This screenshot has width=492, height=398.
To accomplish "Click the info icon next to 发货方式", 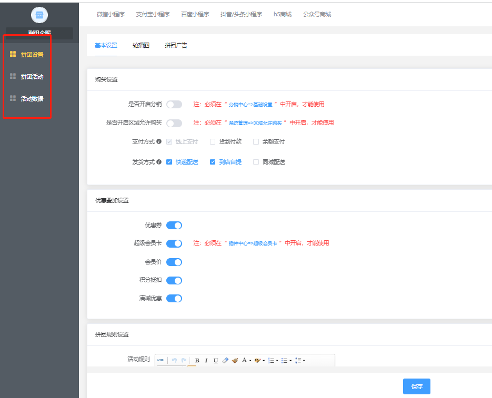I will (159, 162).
